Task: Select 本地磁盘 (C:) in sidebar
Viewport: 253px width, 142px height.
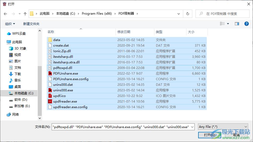Action: pos(19,93)
